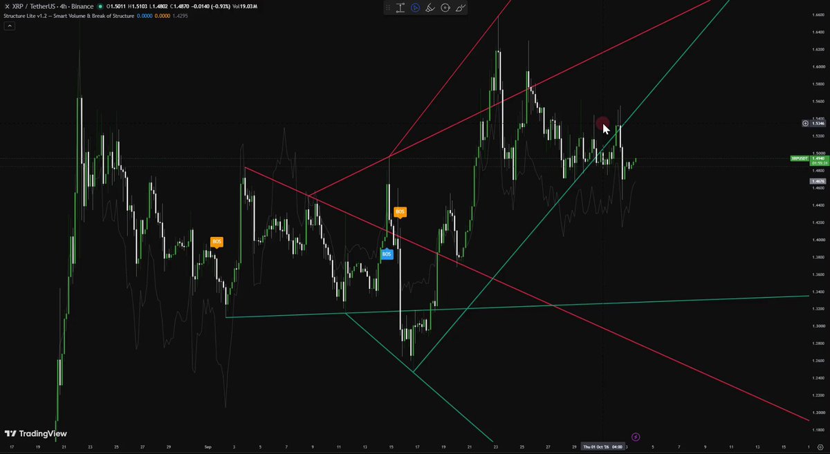Select the trend line measure tool

(x=400, y=8)
